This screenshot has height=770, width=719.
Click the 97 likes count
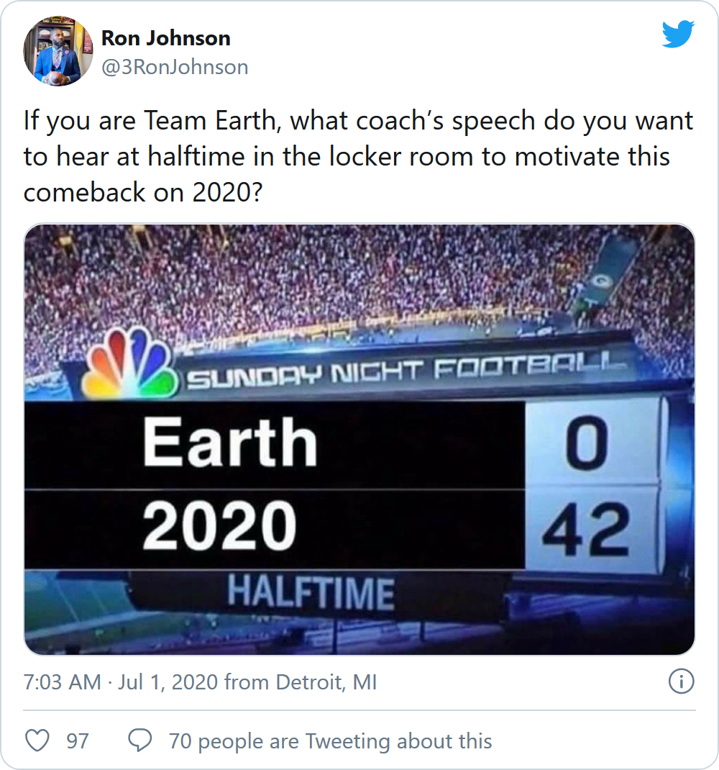click(x=78, y=740)
